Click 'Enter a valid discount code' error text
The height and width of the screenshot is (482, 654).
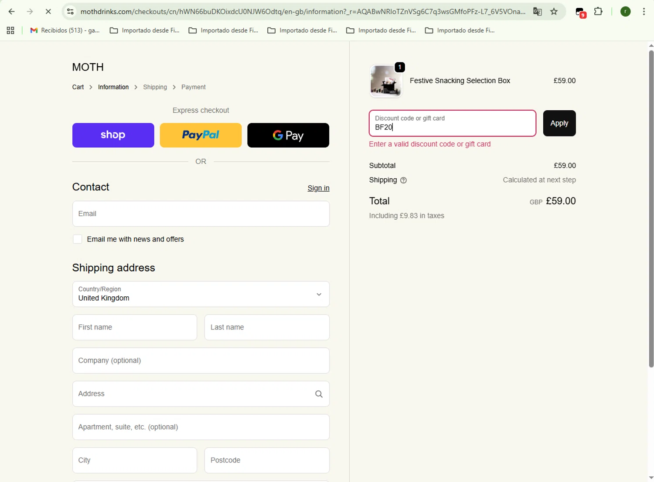coord(430,144)
